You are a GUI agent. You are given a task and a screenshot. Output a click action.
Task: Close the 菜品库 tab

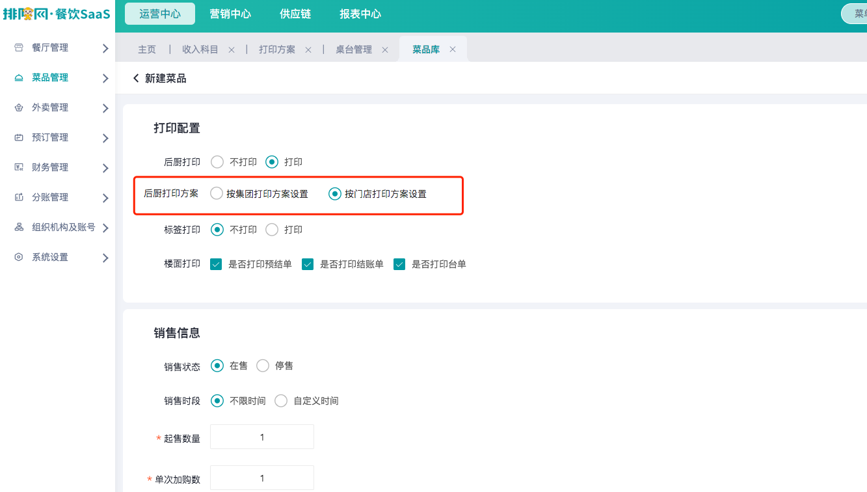click(x=453, y=50)
